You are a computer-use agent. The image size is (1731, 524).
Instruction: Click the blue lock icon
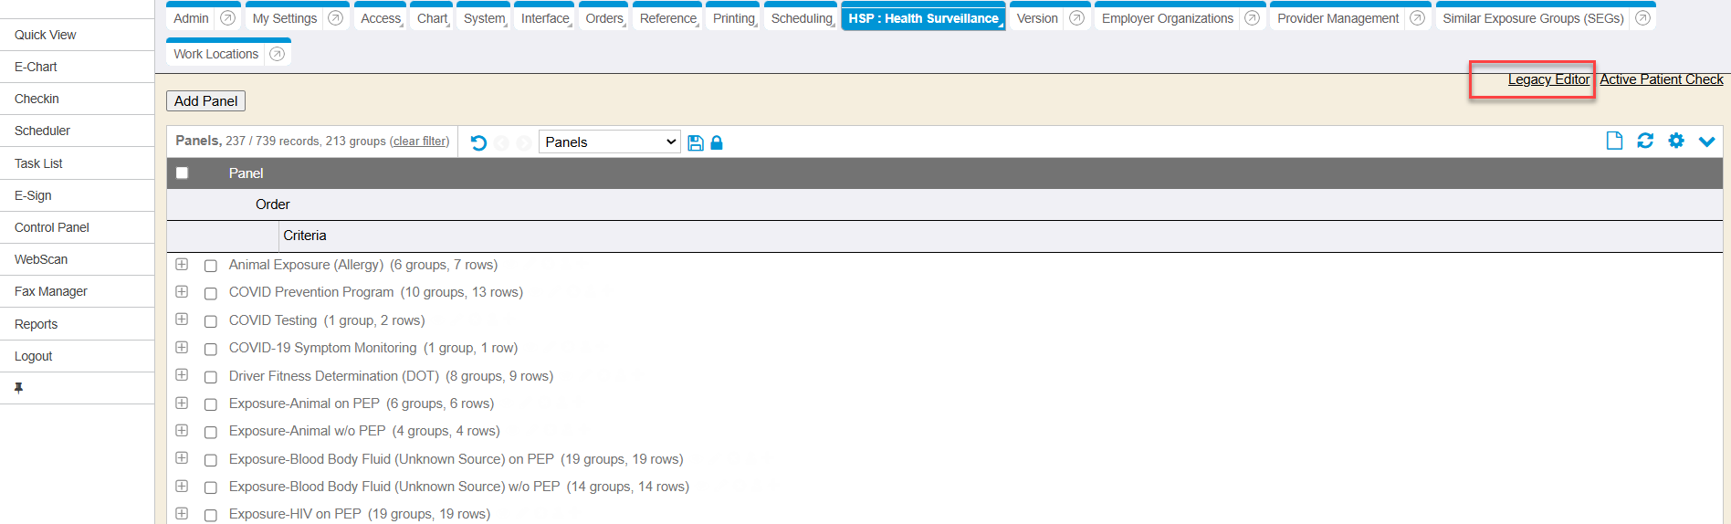tap(717, 142)
